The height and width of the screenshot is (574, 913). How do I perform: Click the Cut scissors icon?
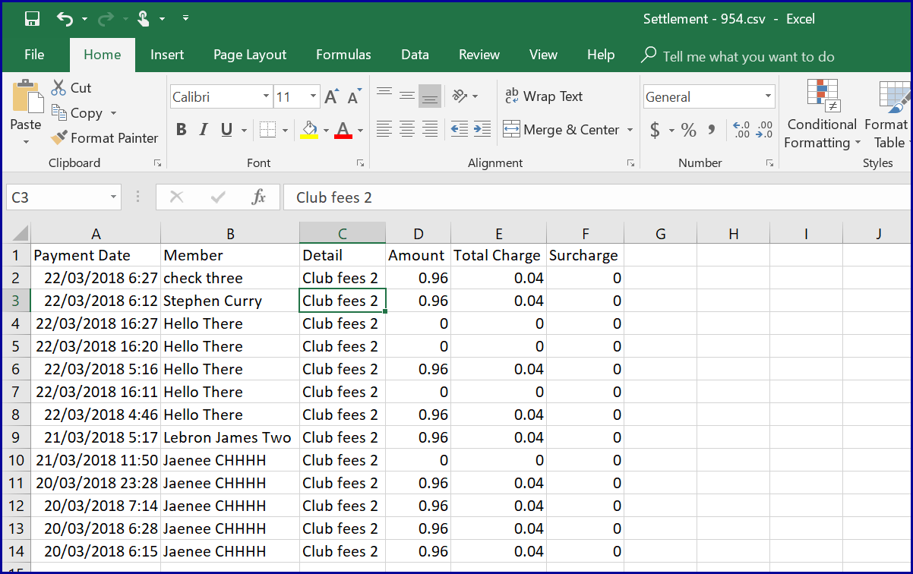59,88
